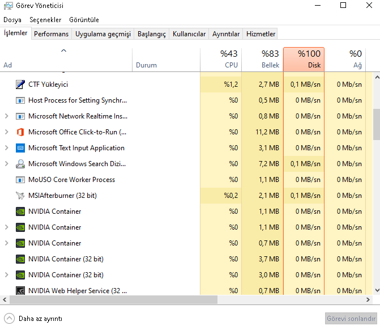Click the Görevi sonlandır button
The height and width of the screenshot is (330, 380).
(x=351, y=318)
